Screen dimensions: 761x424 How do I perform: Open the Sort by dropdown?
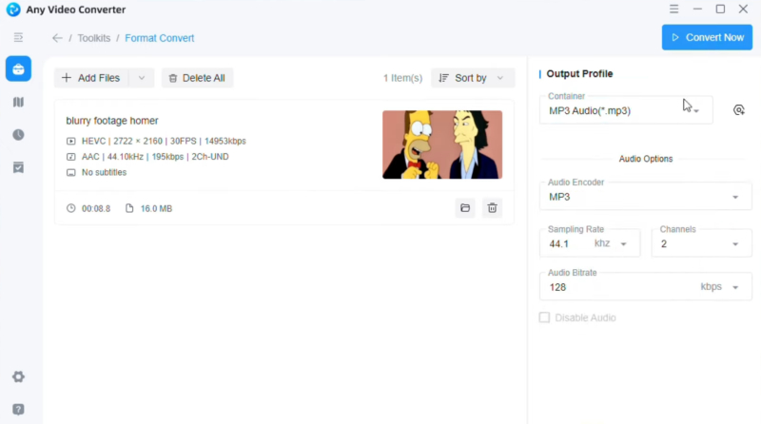point(473,78)
